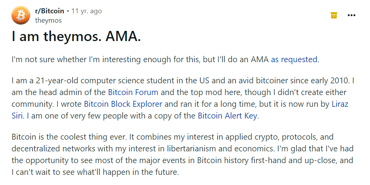View the theymos user profile

click(48, 20)
